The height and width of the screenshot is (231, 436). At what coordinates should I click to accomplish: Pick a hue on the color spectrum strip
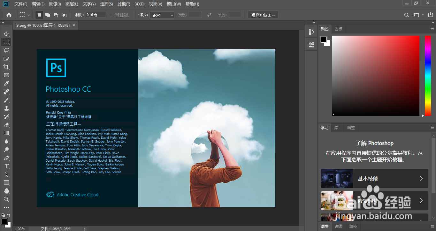pos(427,76)
